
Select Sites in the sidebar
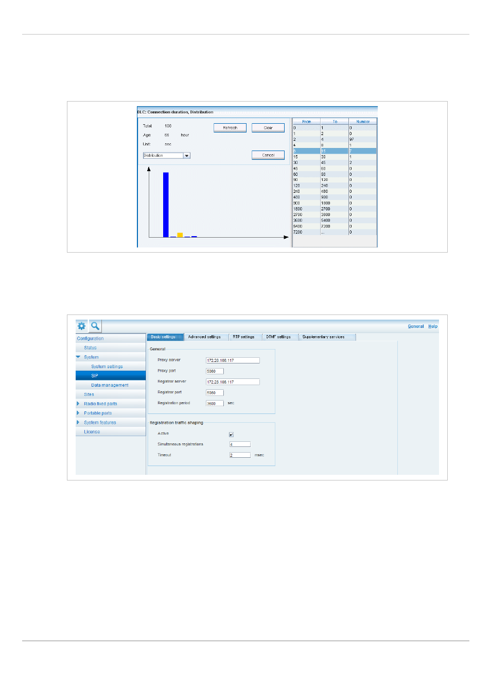tap(111, 394)
